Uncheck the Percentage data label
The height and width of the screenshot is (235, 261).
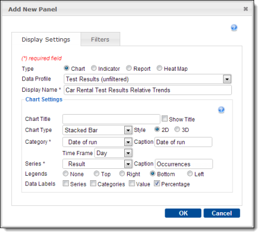(x=157, y=184)
